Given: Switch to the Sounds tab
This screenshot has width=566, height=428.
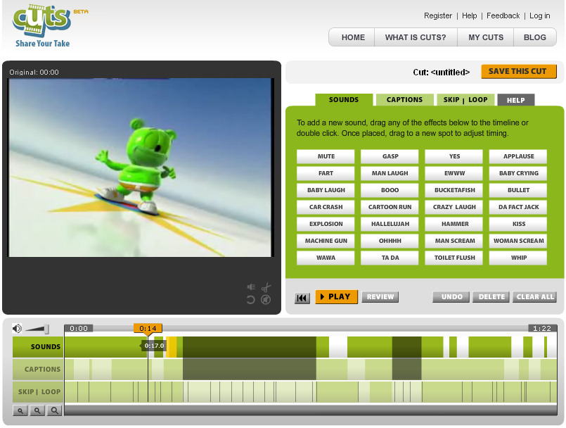Looking at the screenshot, I should [344, 100].
